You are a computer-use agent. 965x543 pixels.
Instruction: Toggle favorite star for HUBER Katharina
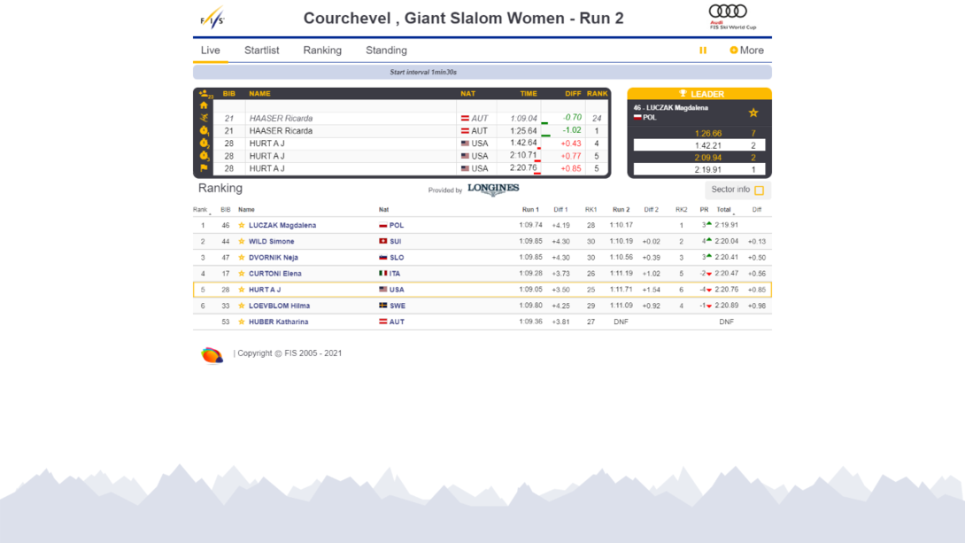tap(241, 322)
